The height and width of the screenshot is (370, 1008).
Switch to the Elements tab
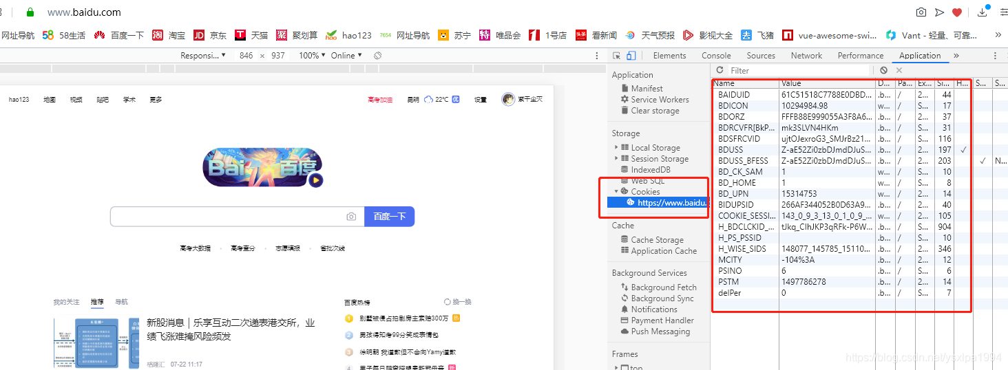[x=669, y=56]
